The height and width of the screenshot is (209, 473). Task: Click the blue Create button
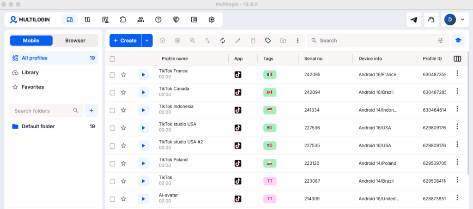click(125, 40)
